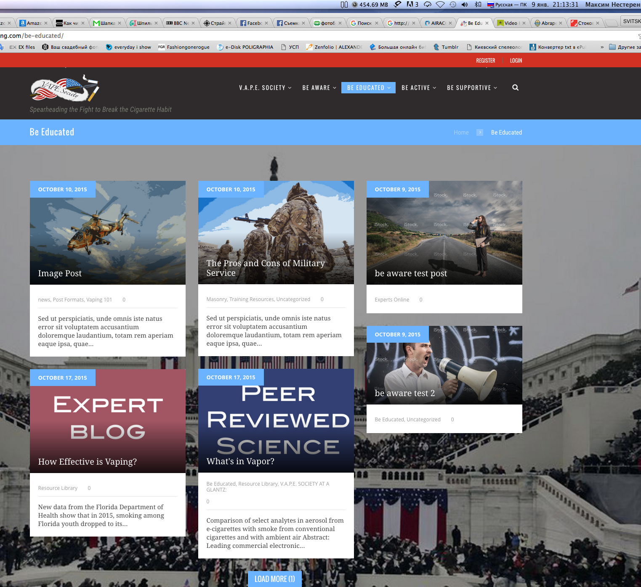Screen dimensions: 641x587
Task: Expand BE SUPPORTIVE menu
Action: (x=472, y=87)
